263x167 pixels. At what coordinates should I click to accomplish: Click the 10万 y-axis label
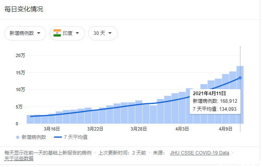(20, 90)
